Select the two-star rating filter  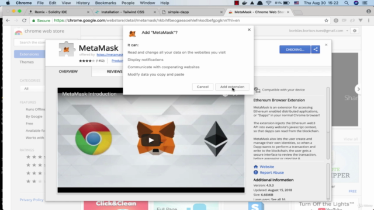point(35,181)
